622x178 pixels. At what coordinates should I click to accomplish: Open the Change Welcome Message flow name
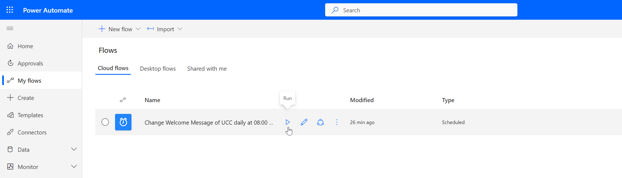[x=209, y=122]
